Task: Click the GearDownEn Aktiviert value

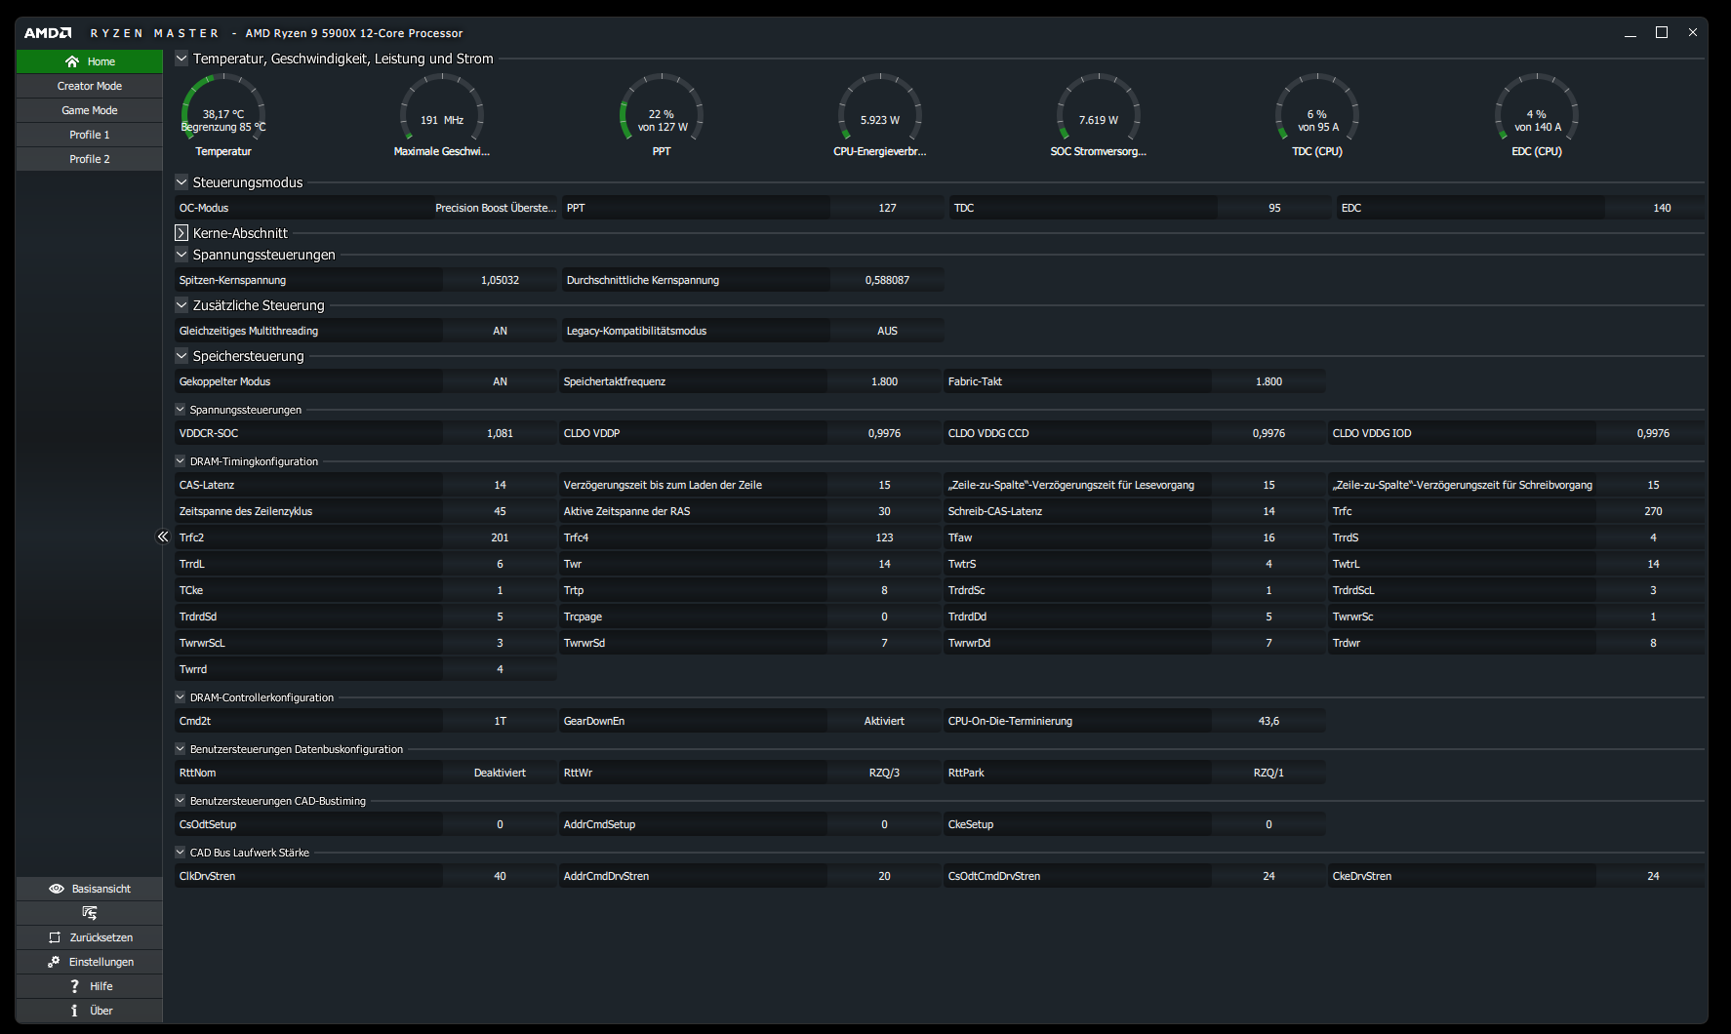Action: coord(884,721)
